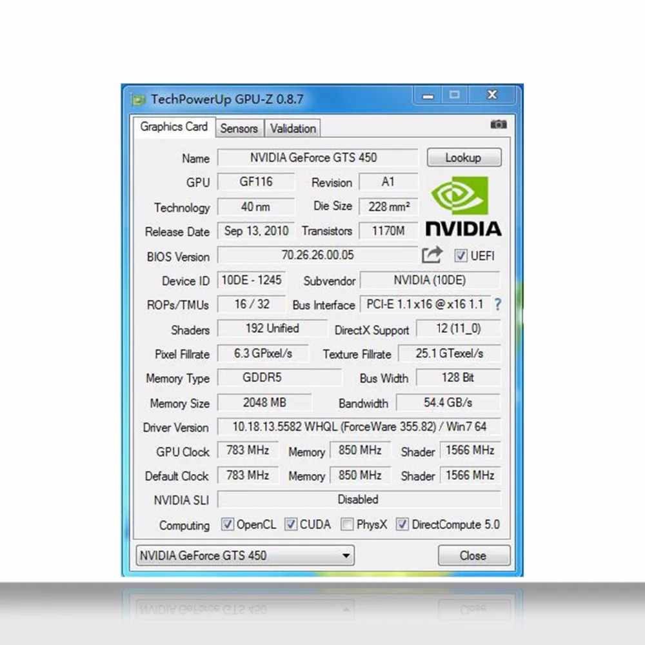Click the Default Clock 783 MHz field

click(x=248, y=475)
